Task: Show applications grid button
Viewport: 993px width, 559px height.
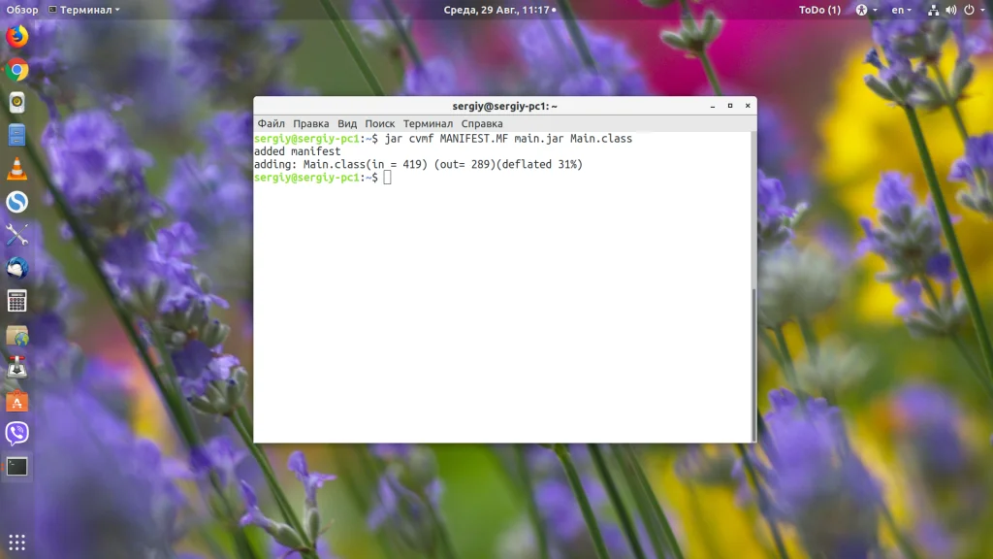Action: click(x=17, y=543)
